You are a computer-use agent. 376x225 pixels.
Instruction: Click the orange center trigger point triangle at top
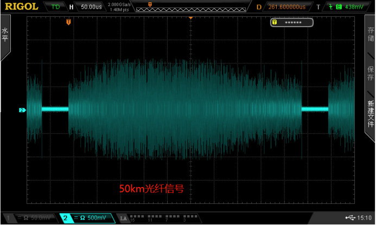[191, 18]
